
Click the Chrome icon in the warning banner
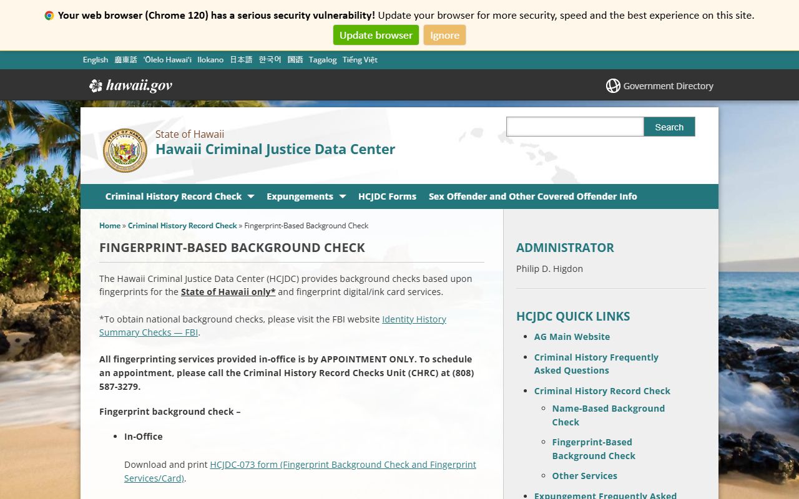pyautogui.click(x=49, y=16)
